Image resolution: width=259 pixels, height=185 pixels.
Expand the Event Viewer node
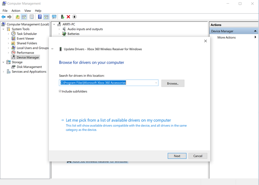point(9,38)
